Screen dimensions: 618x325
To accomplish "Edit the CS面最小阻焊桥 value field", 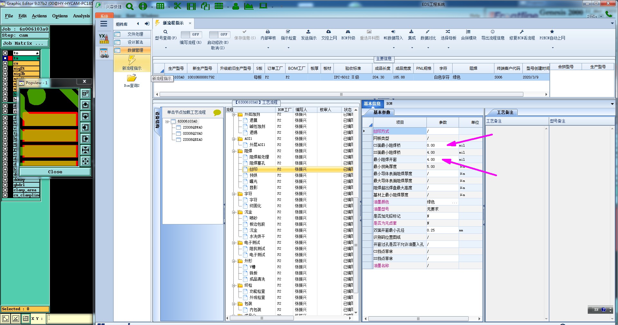I will [443, 145].
